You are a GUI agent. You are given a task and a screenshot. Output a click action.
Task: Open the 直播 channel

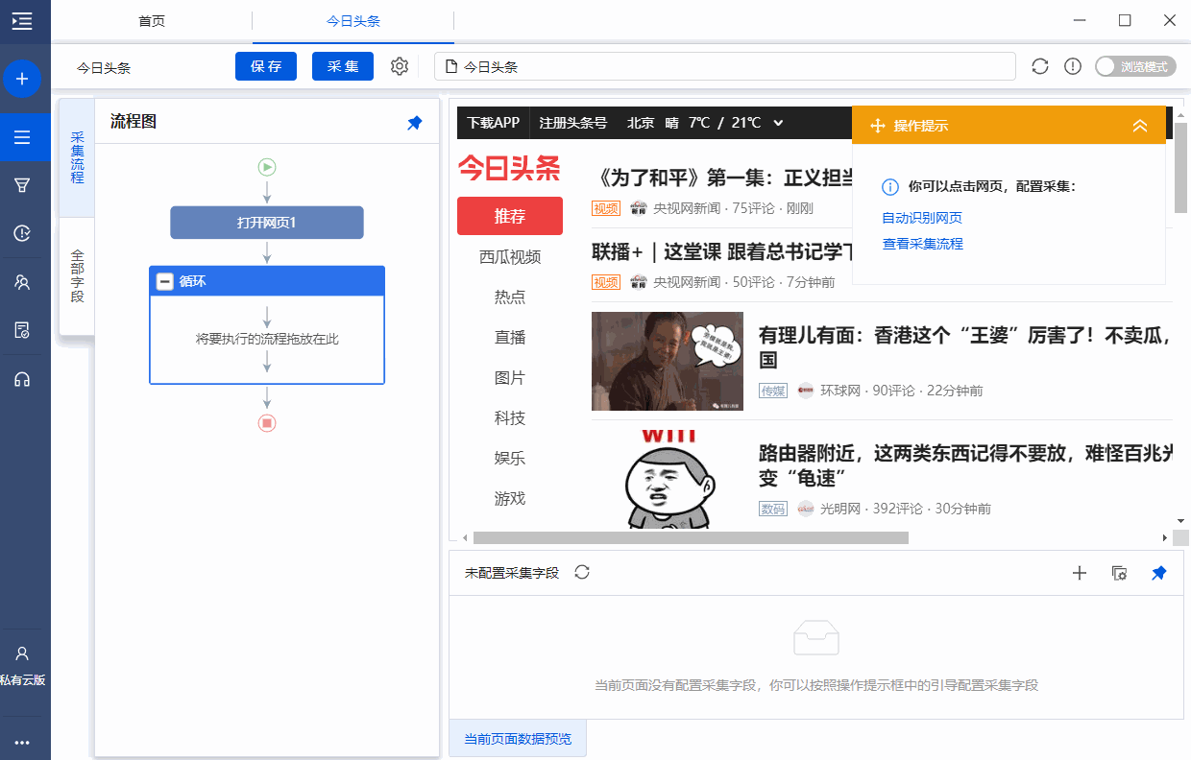pos(510,338)
